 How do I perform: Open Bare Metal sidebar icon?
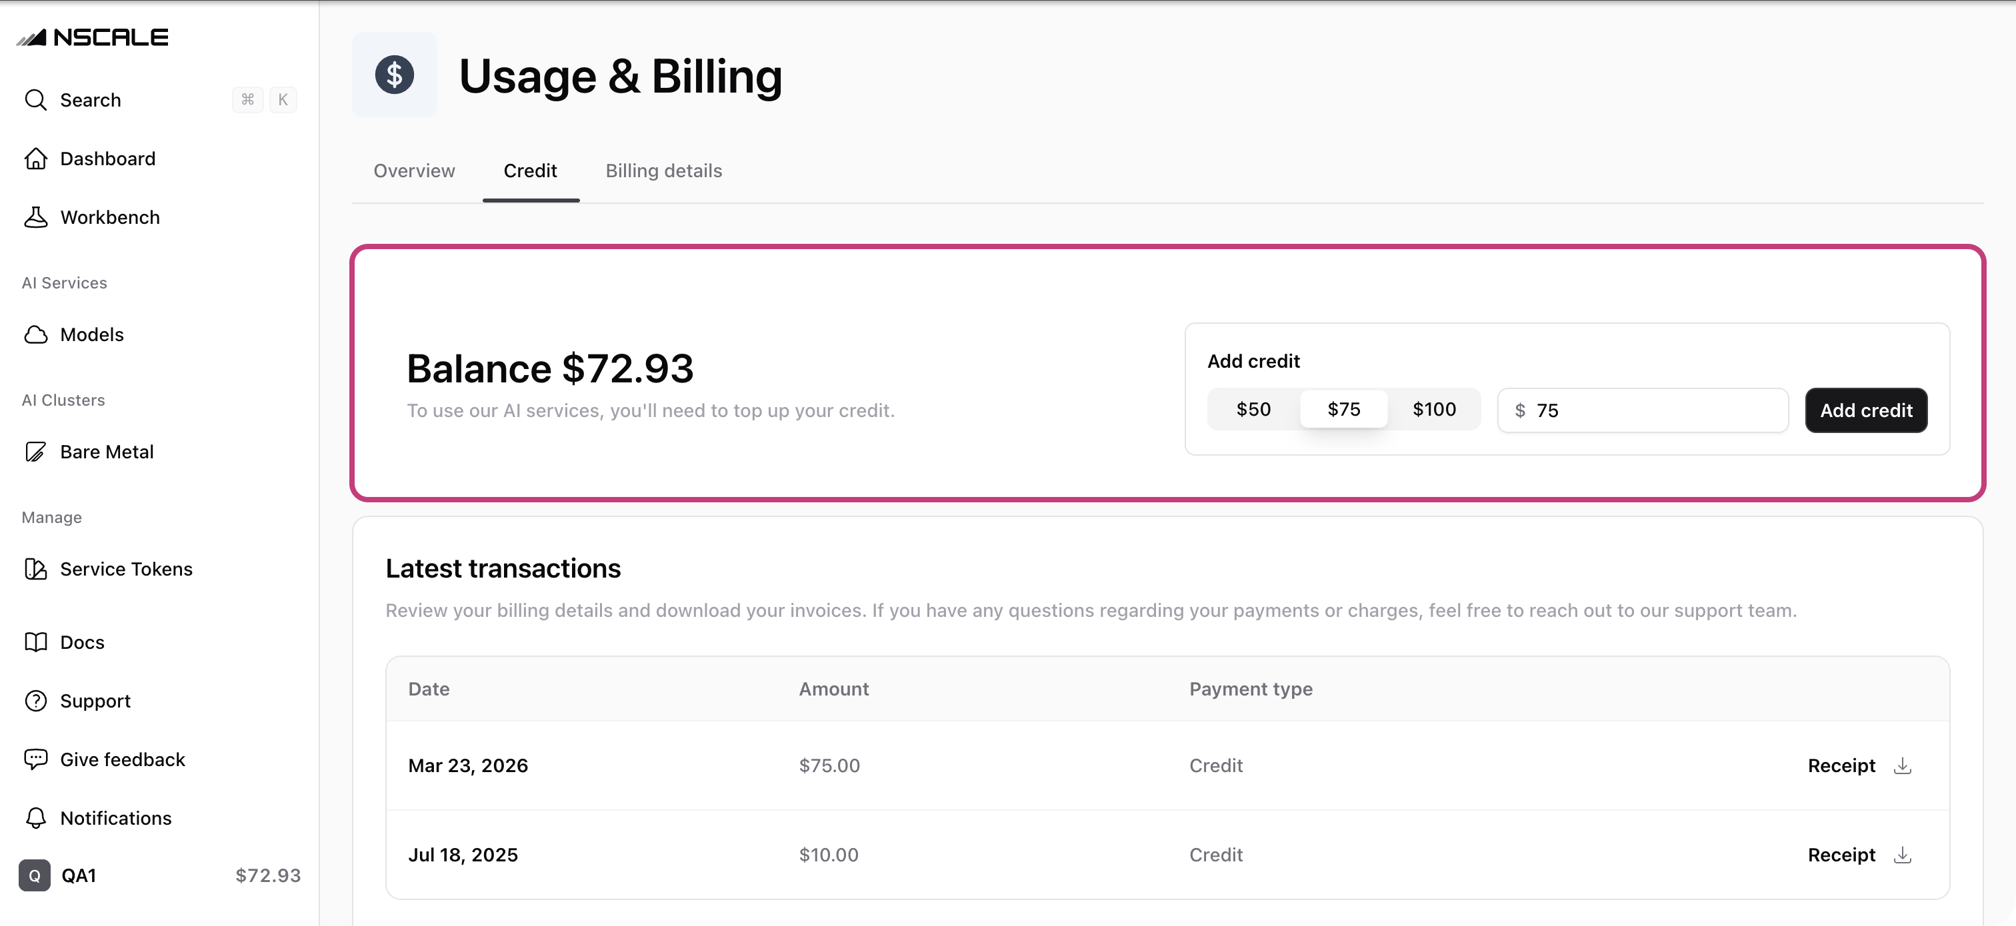point(35,451)
